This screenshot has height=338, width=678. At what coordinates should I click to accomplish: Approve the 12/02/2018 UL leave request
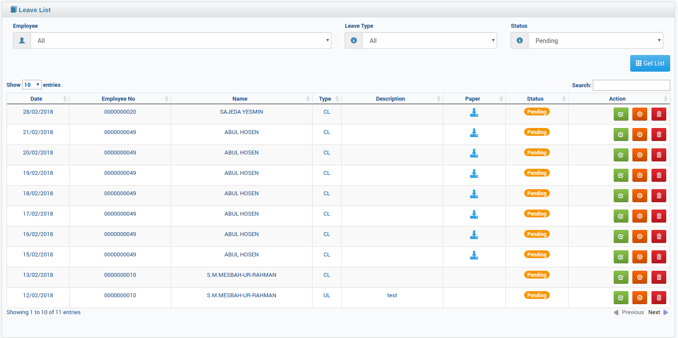click(621, 298)
